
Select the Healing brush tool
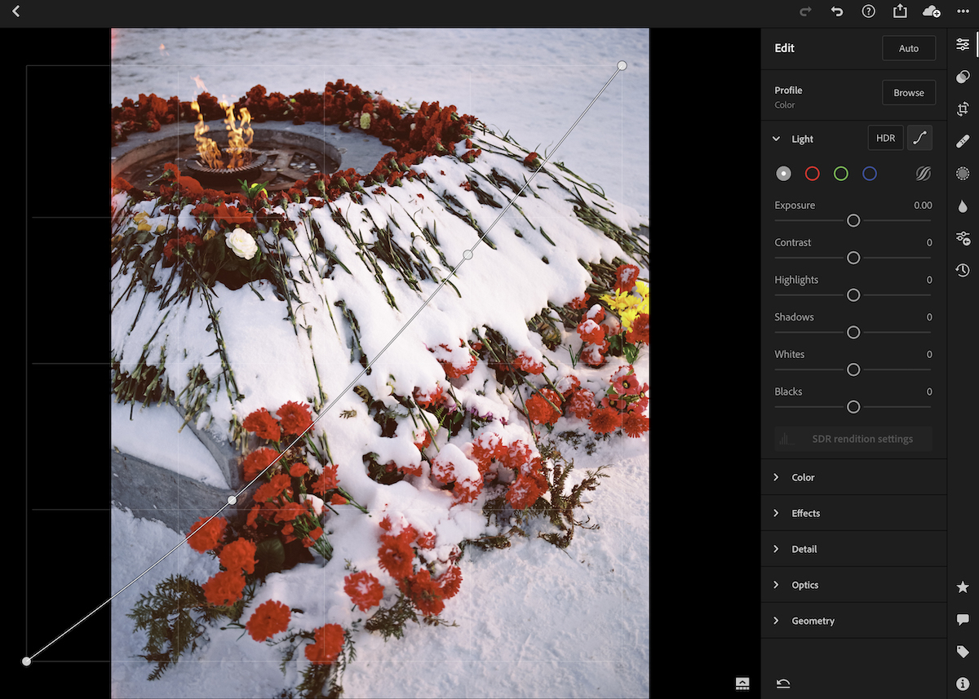pyautogui.click(x=963, y=140)
